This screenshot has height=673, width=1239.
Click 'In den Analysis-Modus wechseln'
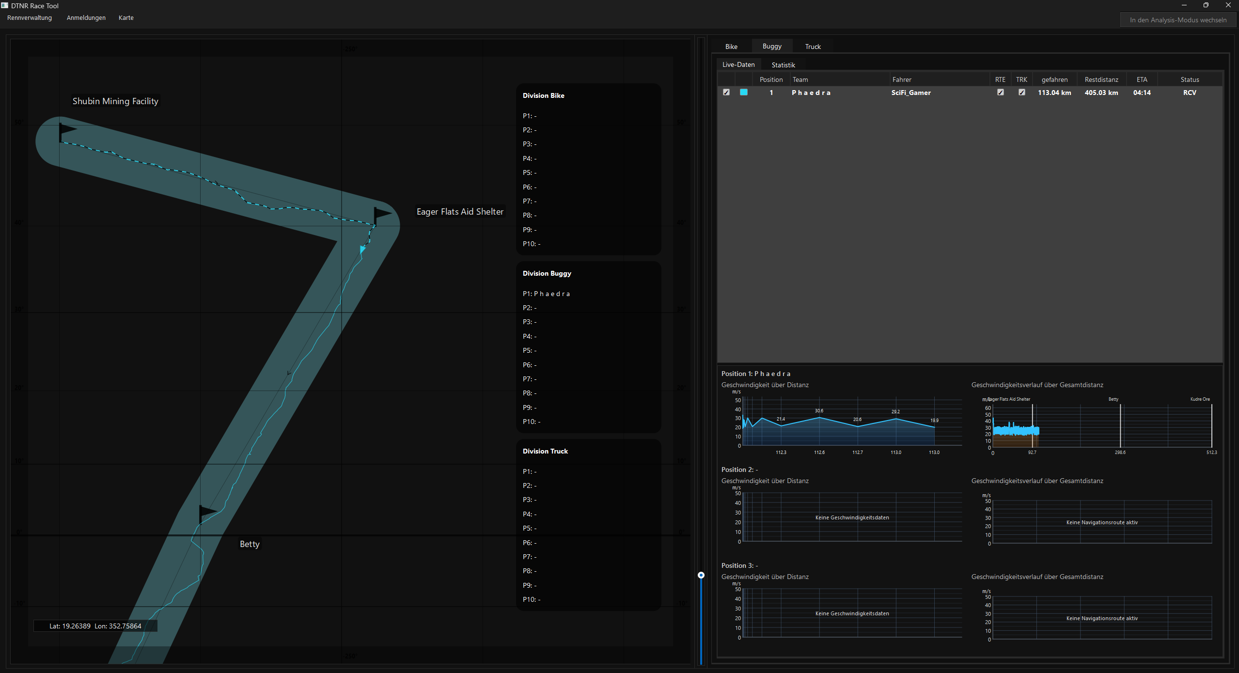(1179, 19)
